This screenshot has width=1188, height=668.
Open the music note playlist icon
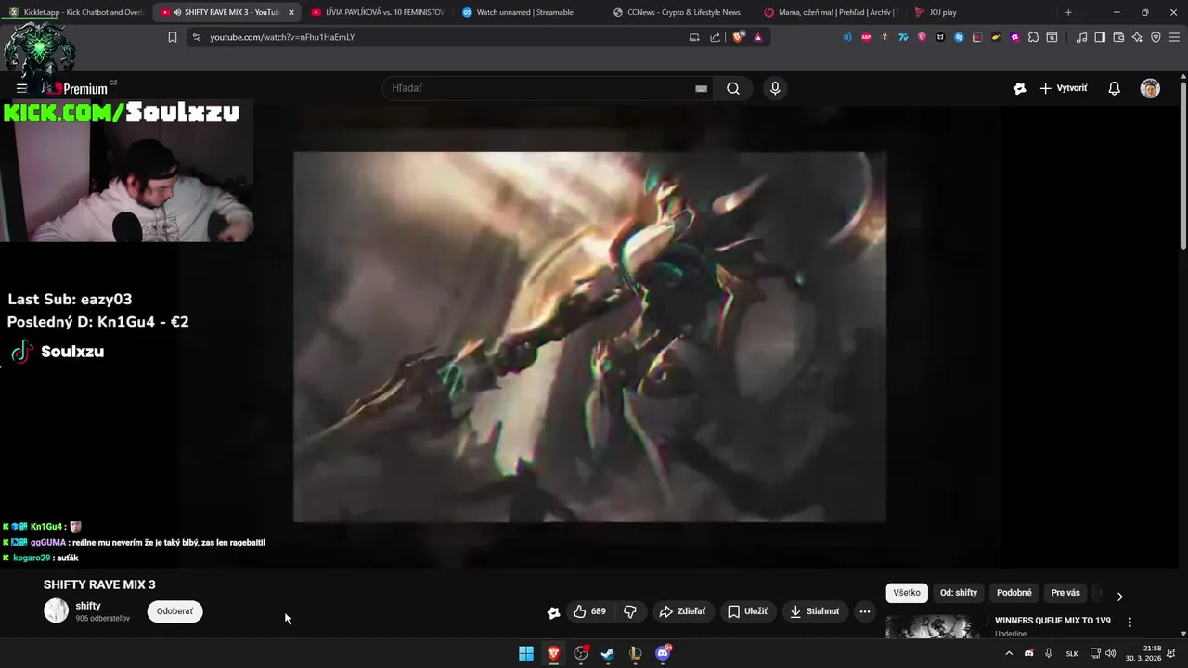pyautogui.click(x=1081, y=37)
